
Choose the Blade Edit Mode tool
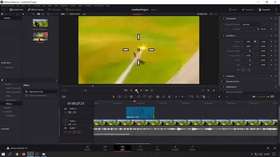pos(131,97)
